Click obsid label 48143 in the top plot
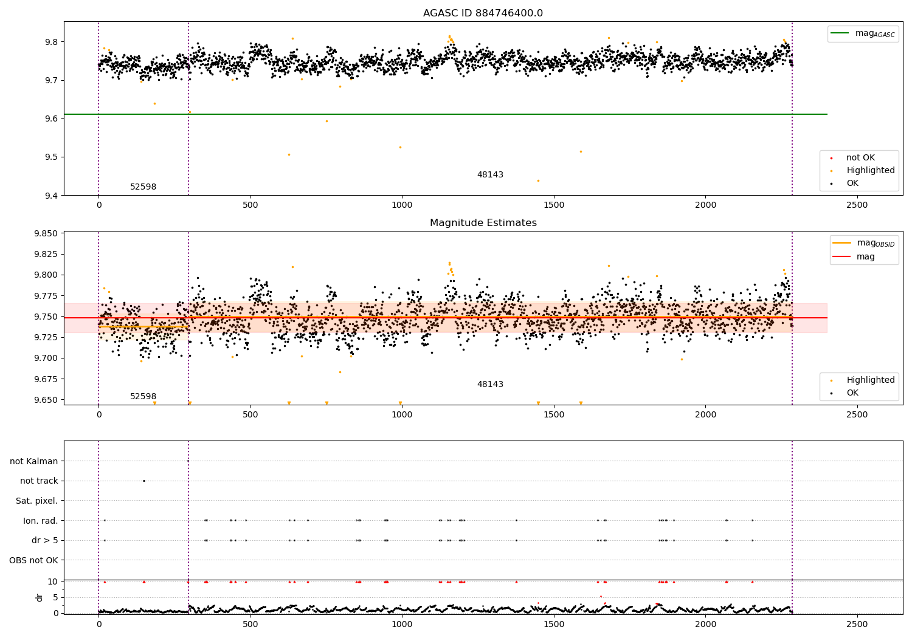 click(490, 175)
